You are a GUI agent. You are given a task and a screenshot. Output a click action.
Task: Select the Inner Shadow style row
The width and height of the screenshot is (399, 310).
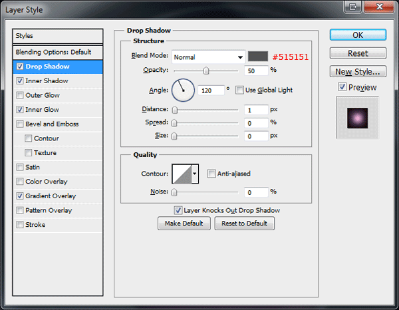tap(58, 81)
